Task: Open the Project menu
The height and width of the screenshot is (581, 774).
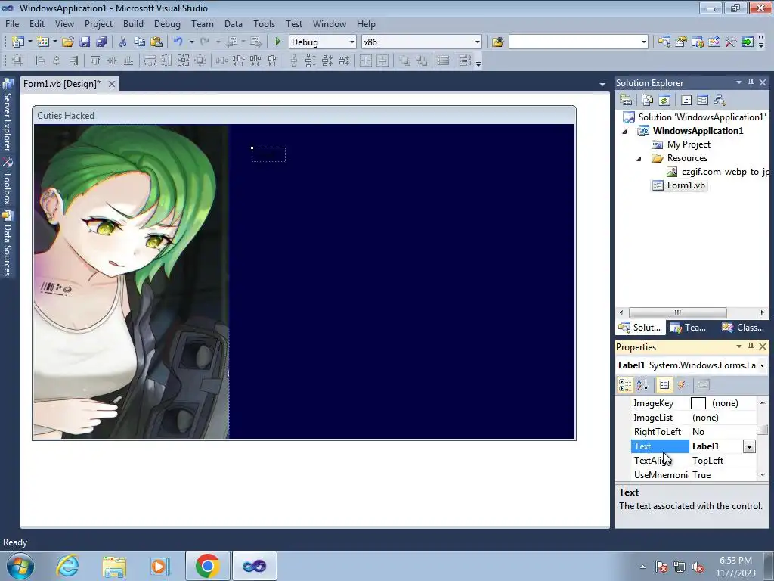Action: point(98,23)
